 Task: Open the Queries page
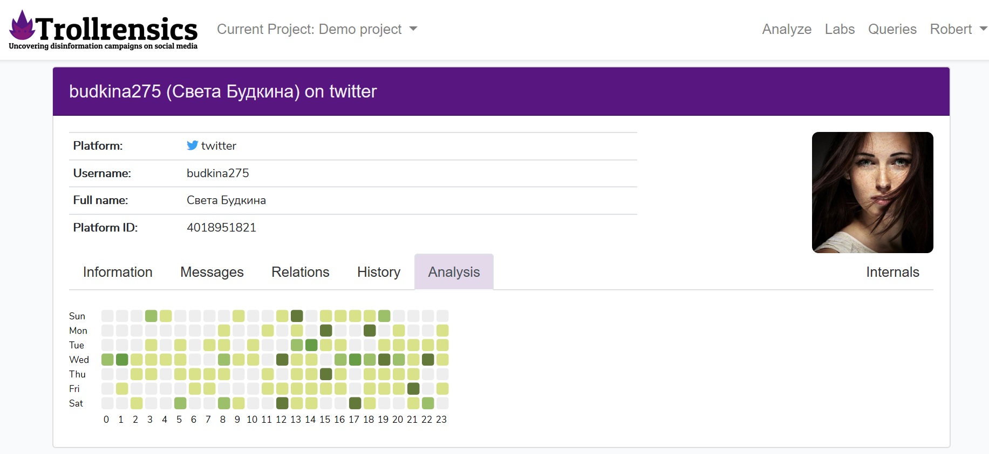tap(892, 29)
